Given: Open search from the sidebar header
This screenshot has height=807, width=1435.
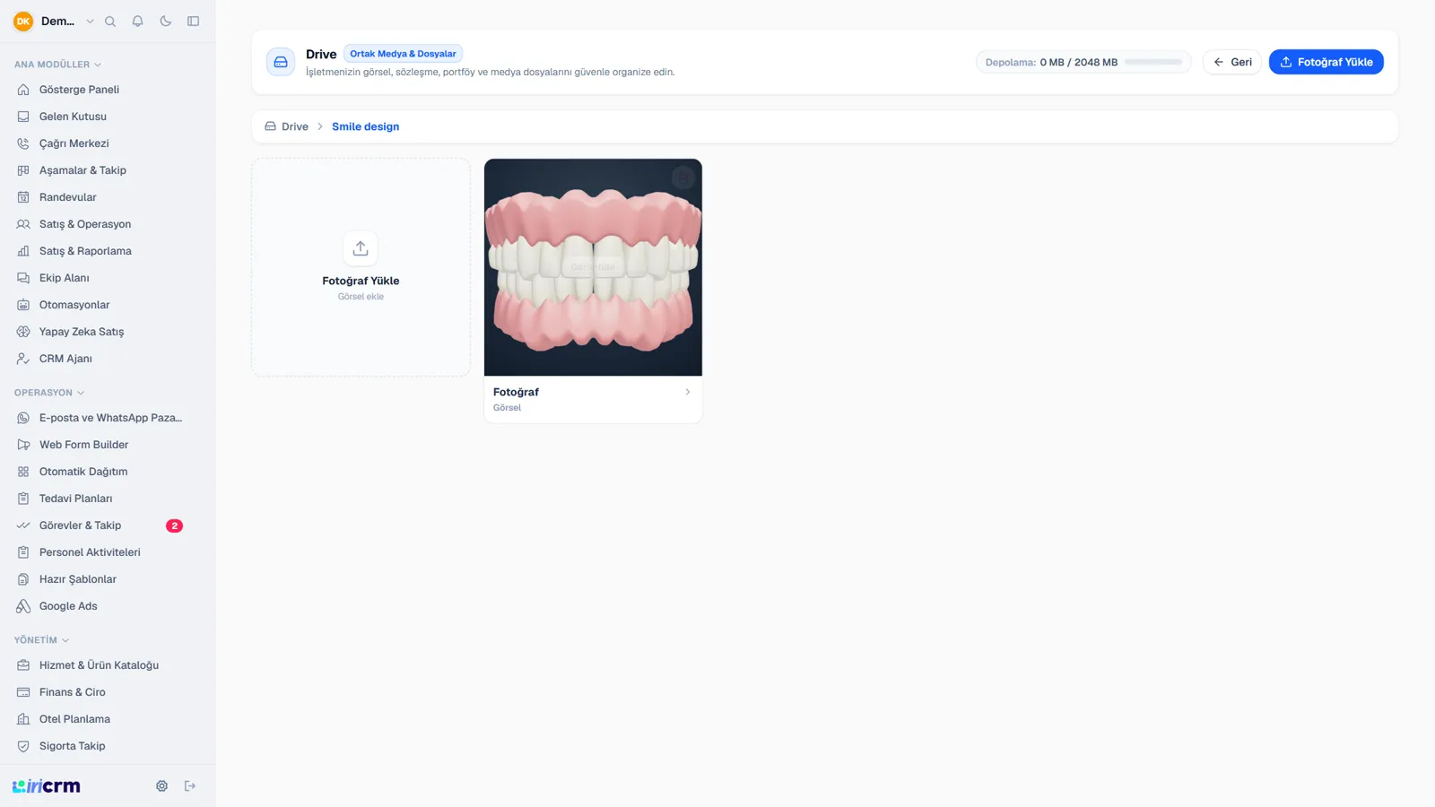Looking at the screenshot, I should coord(110,22).
